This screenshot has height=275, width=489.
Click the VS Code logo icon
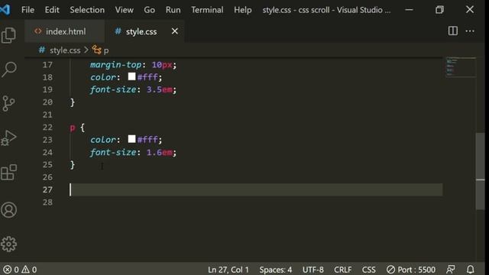pos(5,10)
